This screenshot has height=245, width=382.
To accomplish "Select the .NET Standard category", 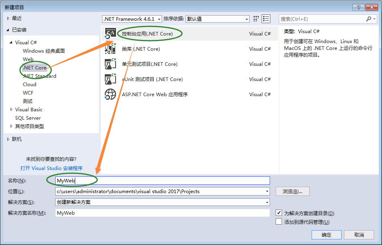I will (40, 76).
